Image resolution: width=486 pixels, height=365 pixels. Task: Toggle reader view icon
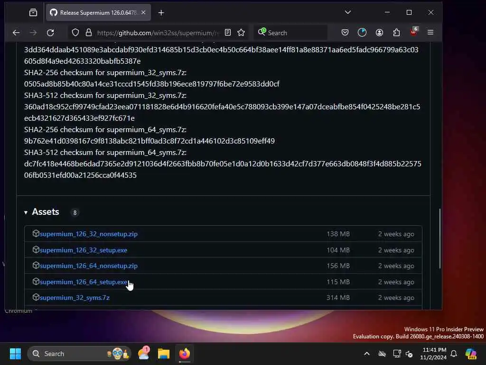tap(228, 33)
